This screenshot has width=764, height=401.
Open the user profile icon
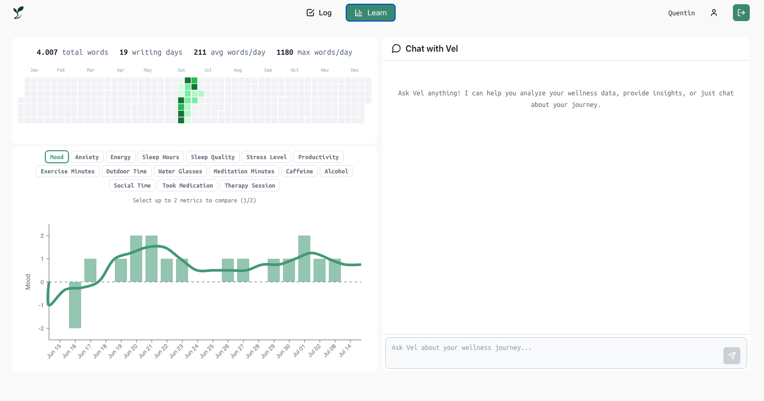coord(714,13)
